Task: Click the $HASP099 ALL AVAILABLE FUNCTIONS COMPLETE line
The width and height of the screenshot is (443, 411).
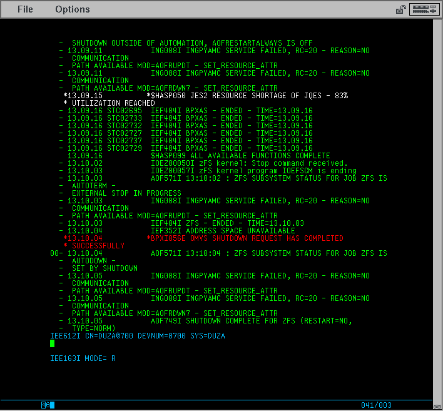Action: pyautogui.click(x=199, y=156)
